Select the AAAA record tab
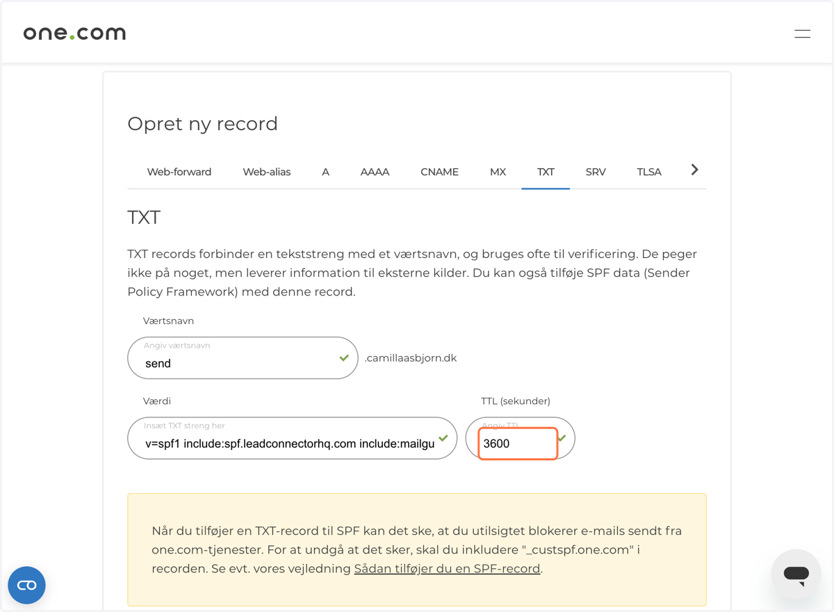 point(375,172)
